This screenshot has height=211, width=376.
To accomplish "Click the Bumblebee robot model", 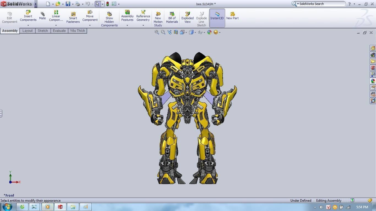I will [x=187, y=118].
